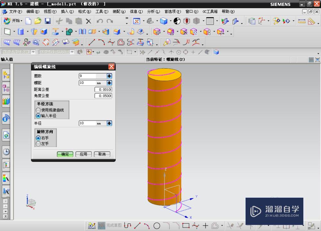Click the 半径 value field
The width and height of the screenshot is (321, 231).
[x=93, y=123]
